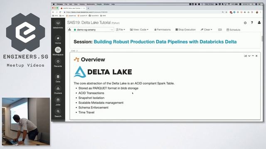
Task: Open the Window menu in the menu bar
Action: 106,4
